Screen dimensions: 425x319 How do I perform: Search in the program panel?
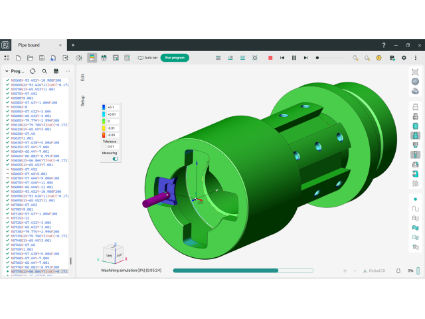point(44,71)
